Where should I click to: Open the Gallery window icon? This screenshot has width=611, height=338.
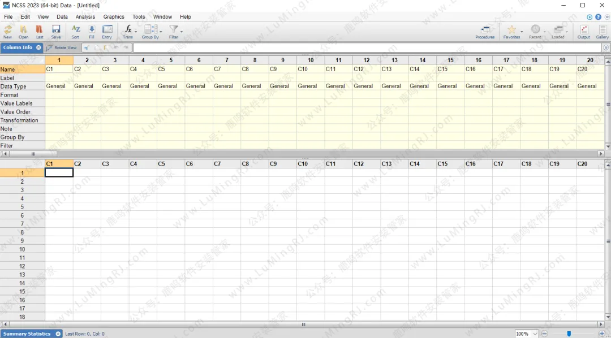pyautogui.click(x=602, y=30)
